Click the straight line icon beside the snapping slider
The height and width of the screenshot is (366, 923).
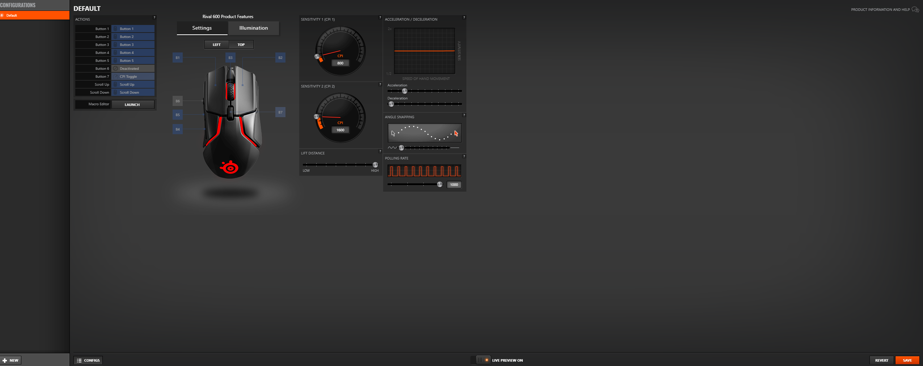click(455, 148)
